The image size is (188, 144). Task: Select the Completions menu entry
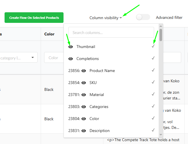[87, 59]
